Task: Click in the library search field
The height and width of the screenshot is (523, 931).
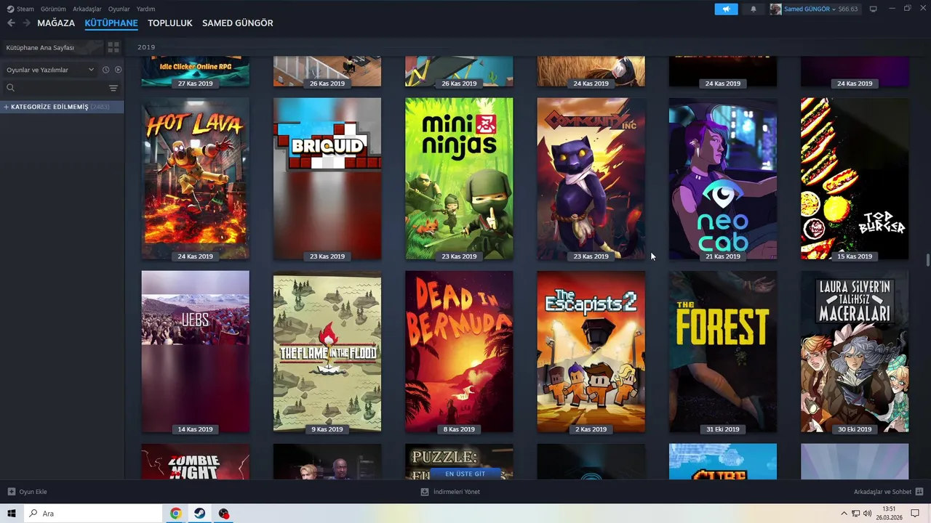Action: (x=61, y=88)
